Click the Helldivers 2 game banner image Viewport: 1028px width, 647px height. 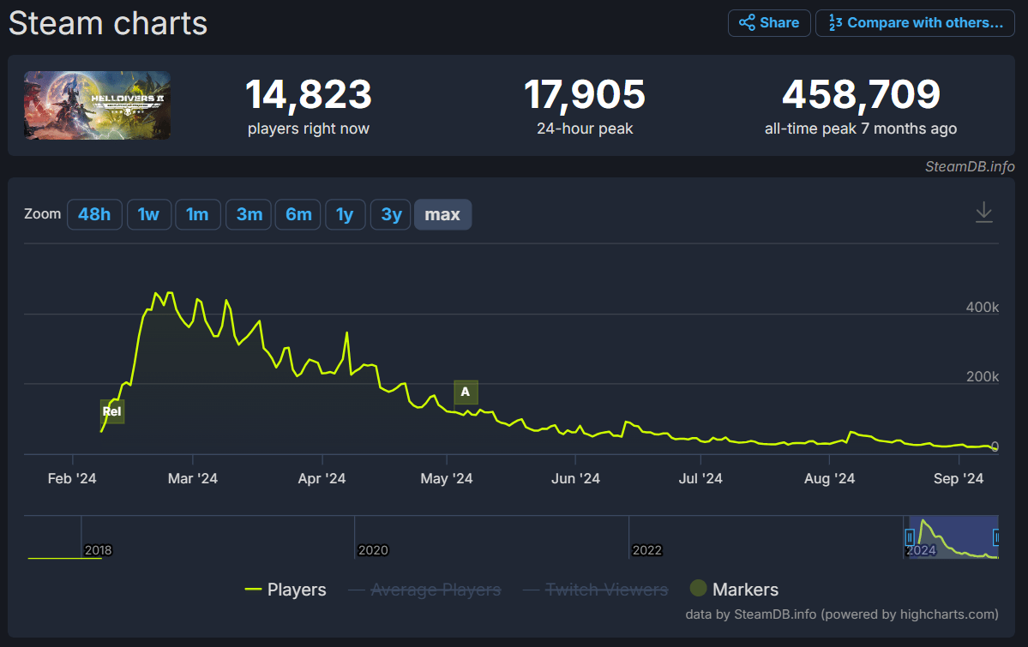pyautogui.click(x=97, y=105)
